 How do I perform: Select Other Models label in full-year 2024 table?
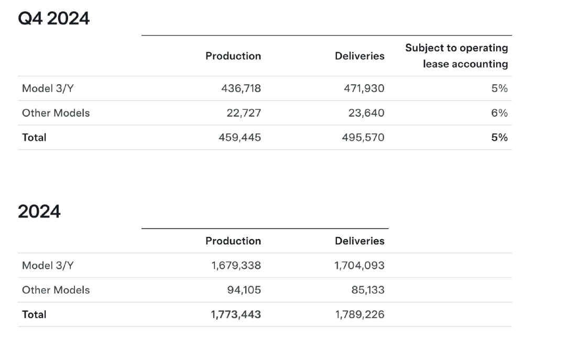56,290
